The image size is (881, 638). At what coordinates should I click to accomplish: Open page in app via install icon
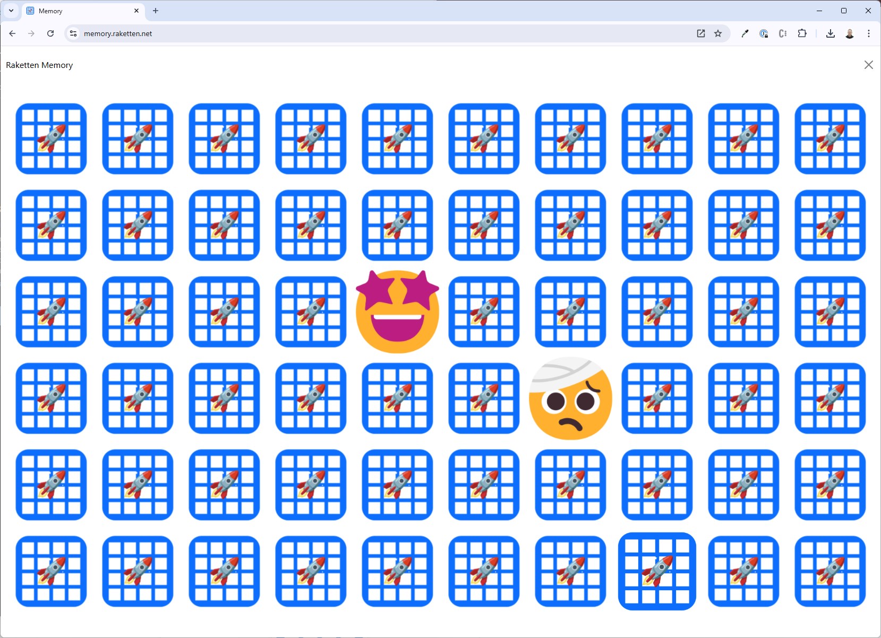[x=701, y=33]
